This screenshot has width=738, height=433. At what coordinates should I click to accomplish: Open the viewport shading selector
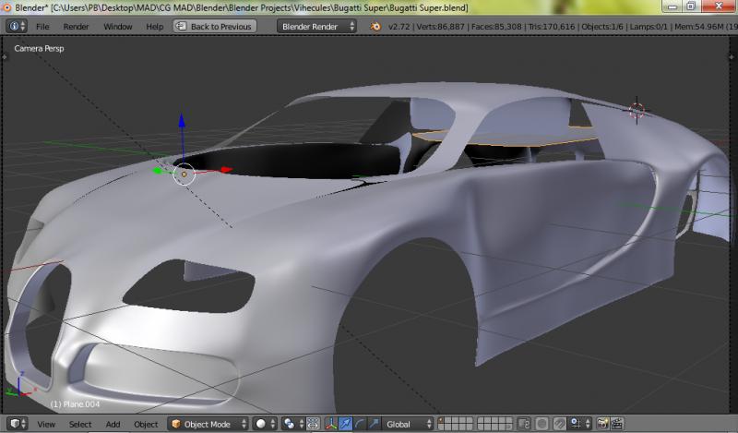click(266, 424)
